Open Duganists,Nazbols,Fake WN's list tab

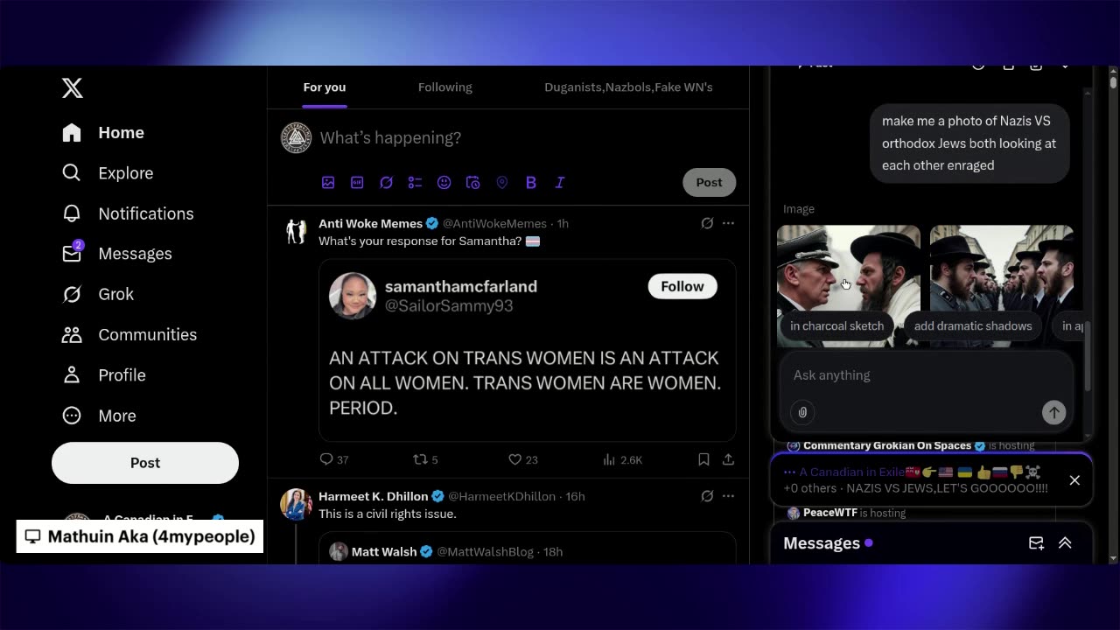[628, 87]
